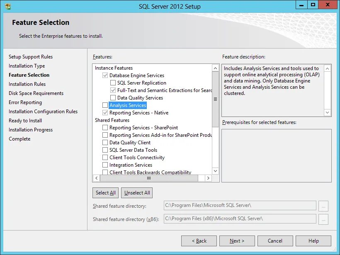
Task: Go back with the Back button
Action: [199, 241]
